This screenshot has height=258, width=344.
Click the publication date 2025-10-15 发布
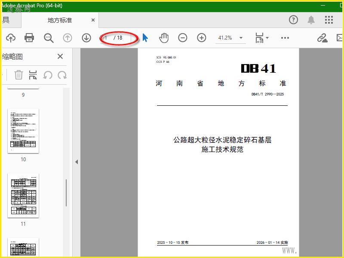pos(173,243)
